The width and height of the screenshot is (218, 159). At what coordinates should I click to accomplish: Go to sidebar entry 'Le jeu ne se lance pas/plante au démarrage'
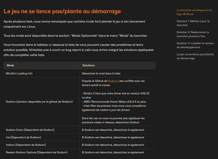coord(195,56)
